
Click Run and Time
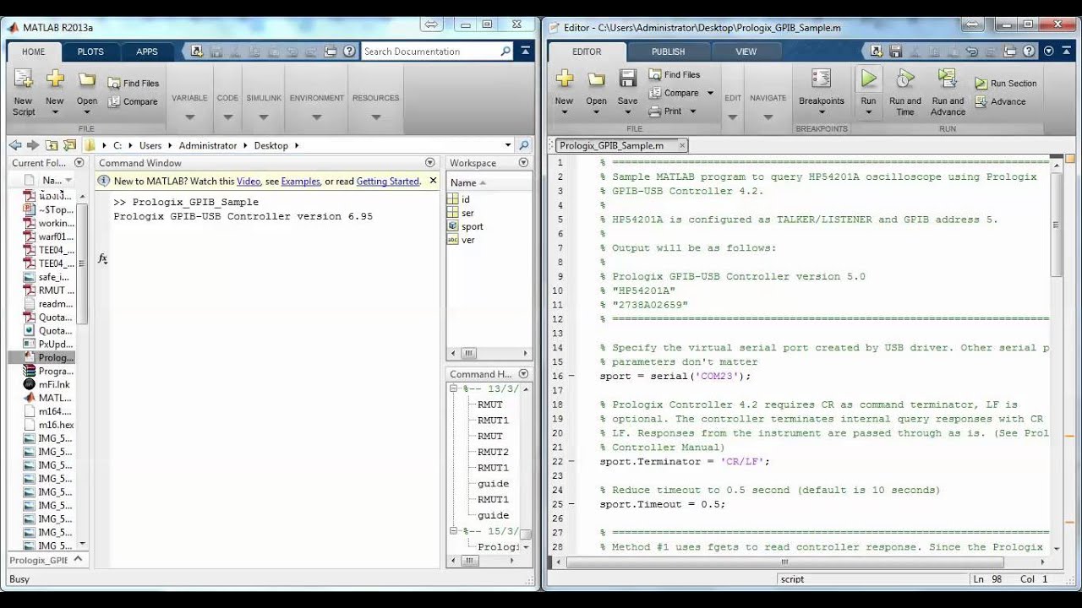pyautogui.click(x=905, y=92)
